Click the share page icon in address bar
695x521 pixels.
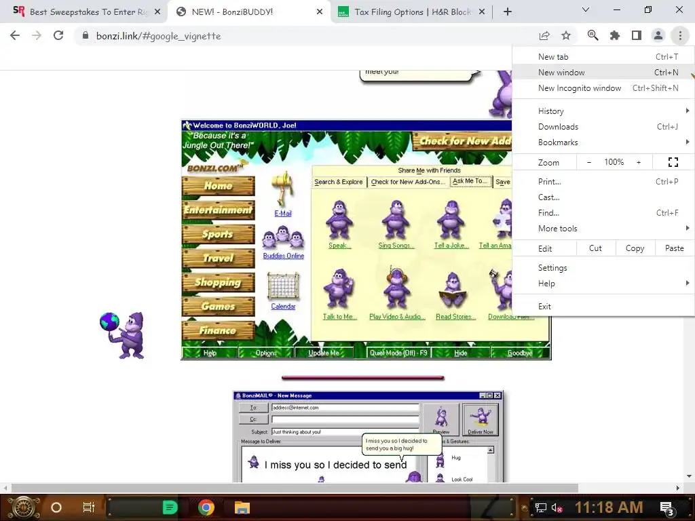pyautogui.click(x=544, y=36)
